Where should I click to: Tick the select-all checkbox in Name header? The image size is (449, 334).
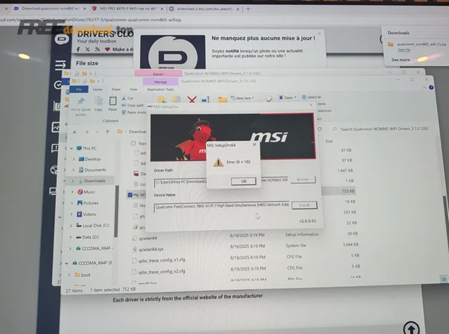[x=133, y=143]
